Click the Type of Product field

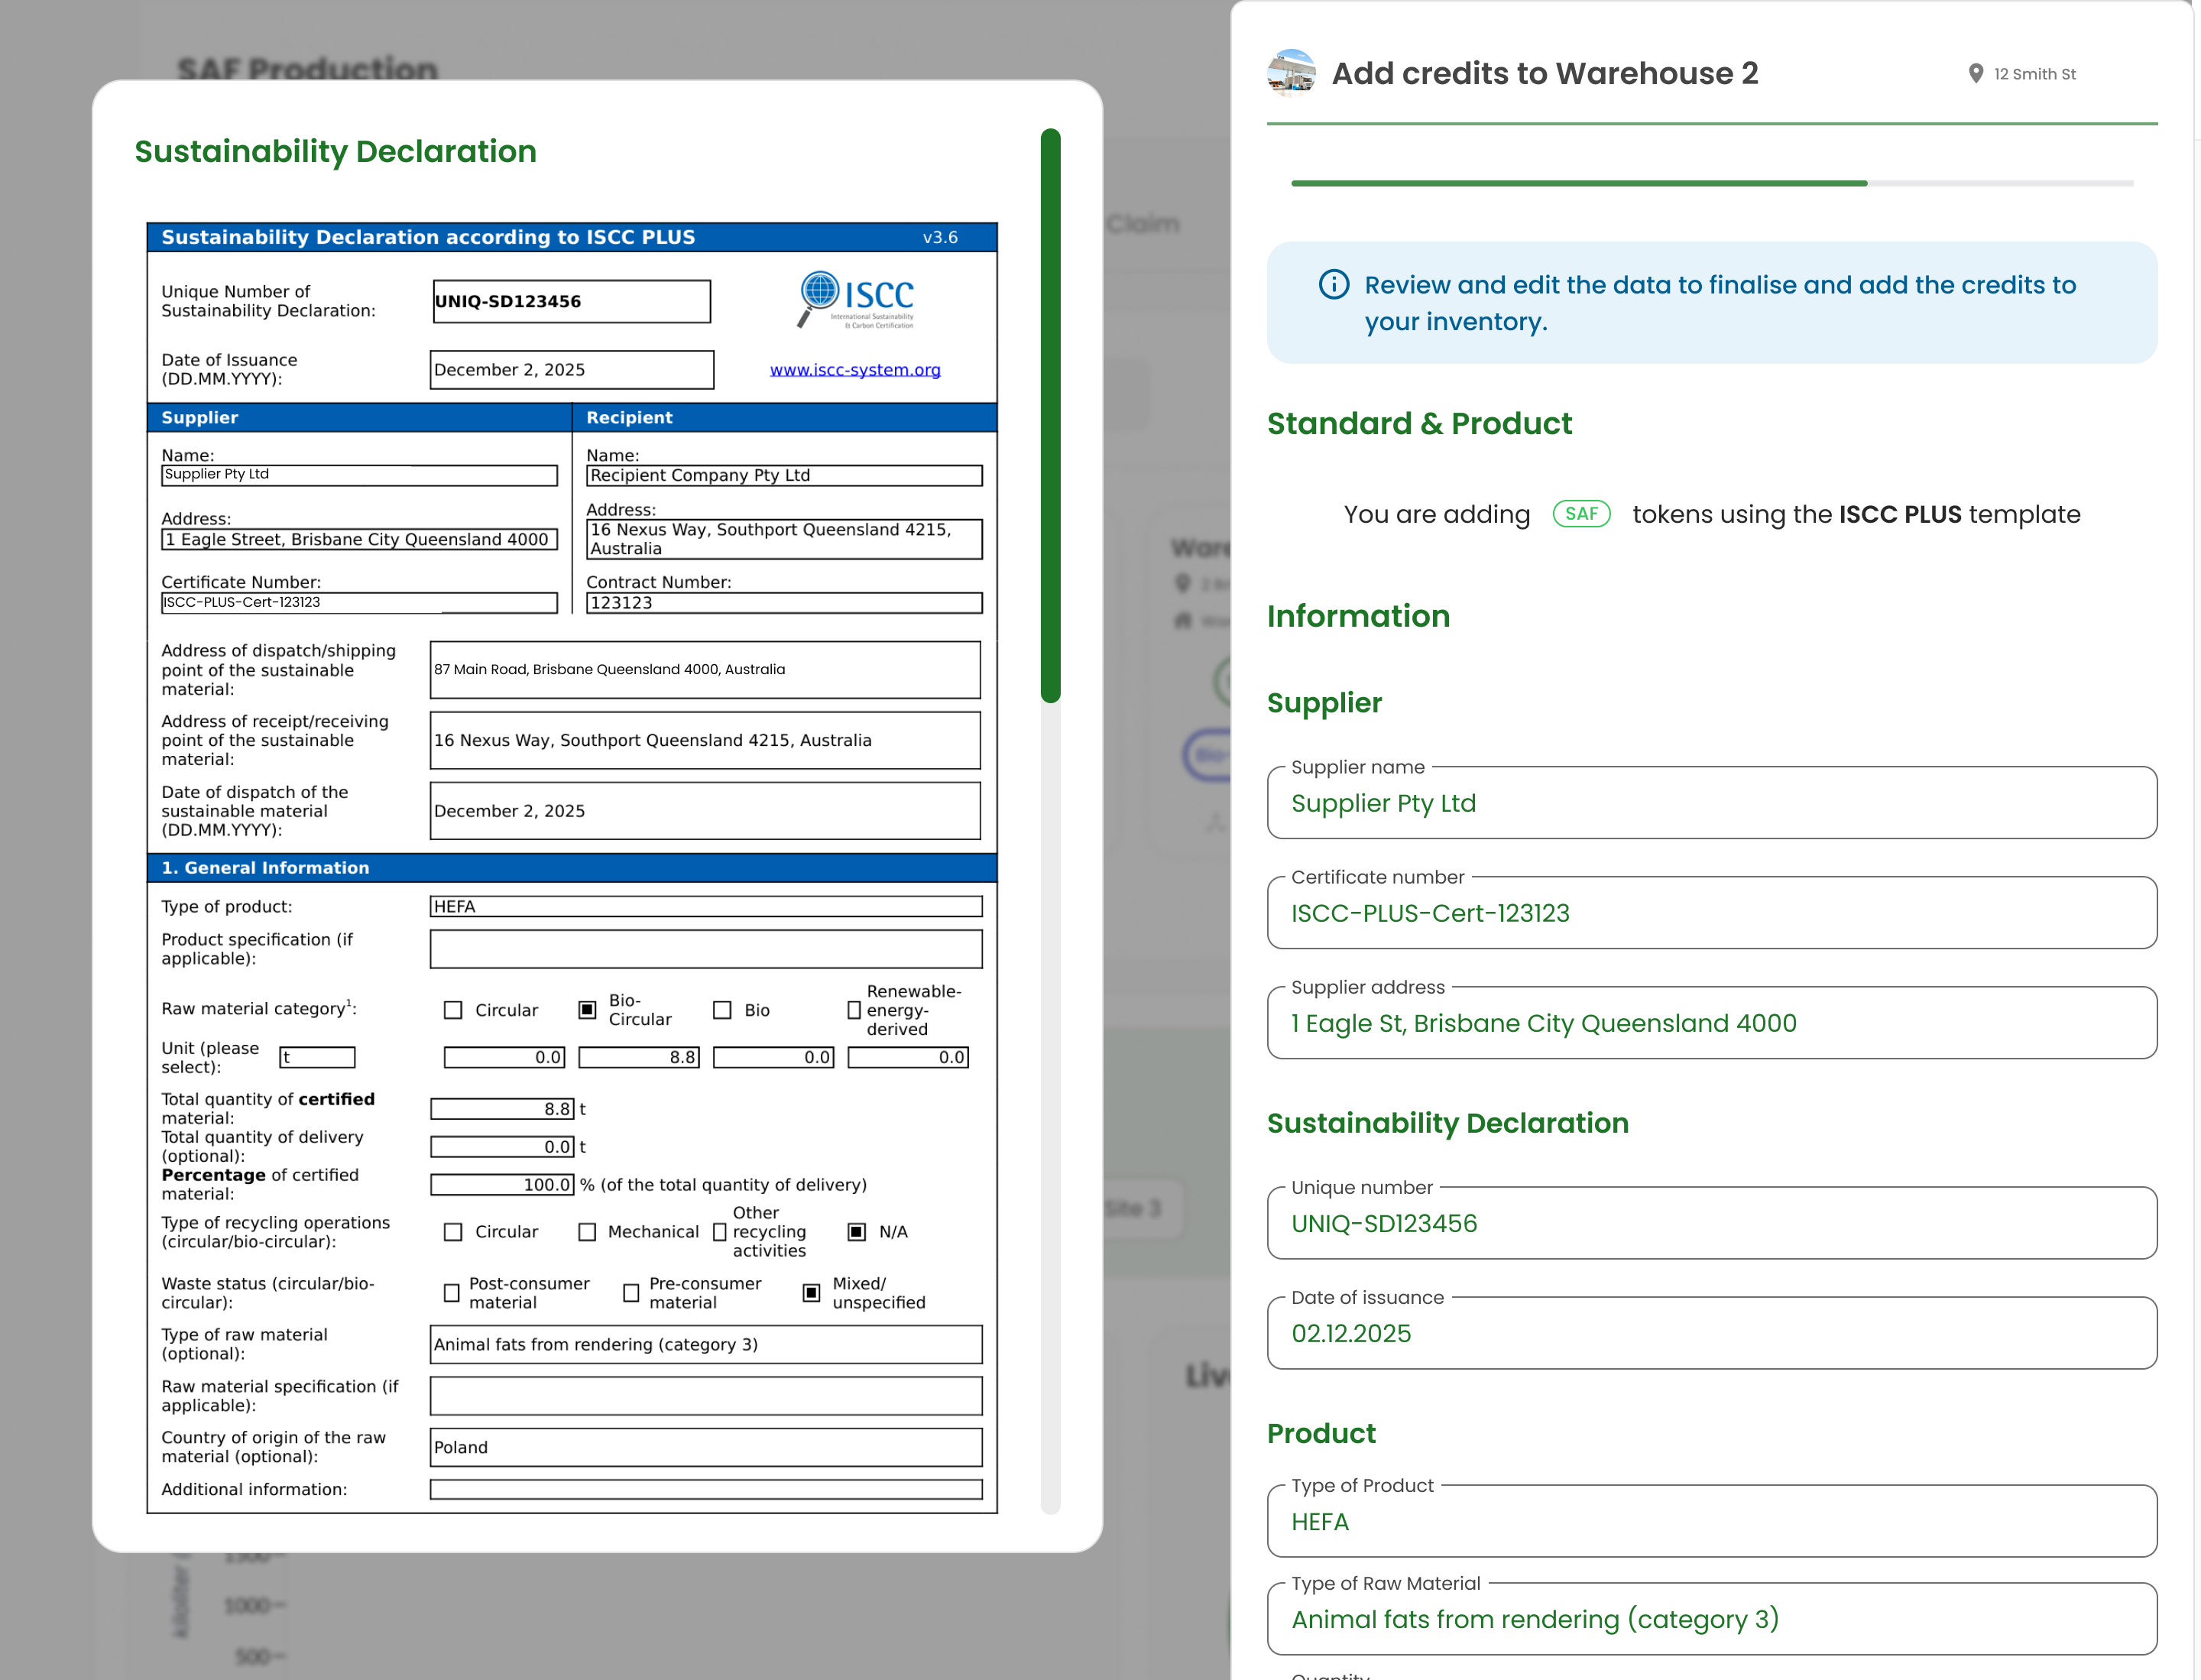coord(1711,1521)
